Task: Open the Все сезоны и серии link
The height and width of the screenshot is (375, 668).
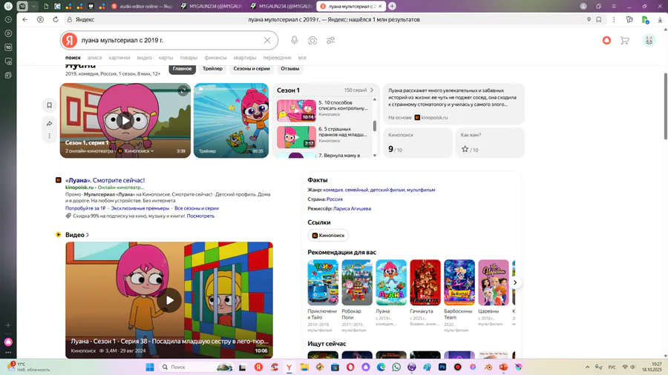Action: coord(197,208)
